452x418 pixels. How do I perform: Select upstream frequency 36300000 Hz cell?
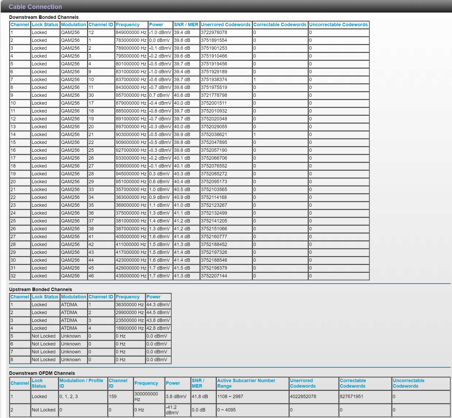pyautogui.click(x=130, y=305)
